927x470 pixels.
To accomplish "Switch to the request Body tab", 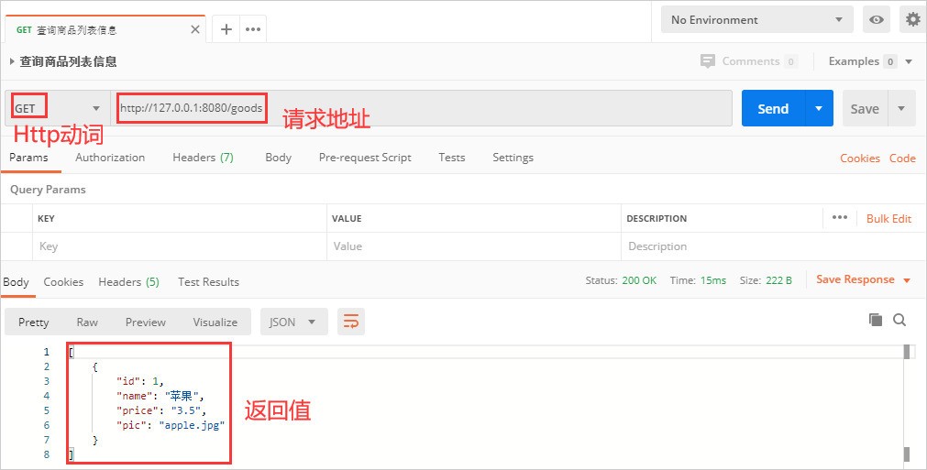I will (278, 158).
